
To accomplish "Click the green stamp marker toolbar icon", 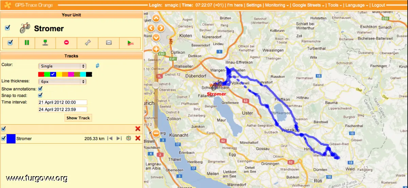I will point(45,43).
